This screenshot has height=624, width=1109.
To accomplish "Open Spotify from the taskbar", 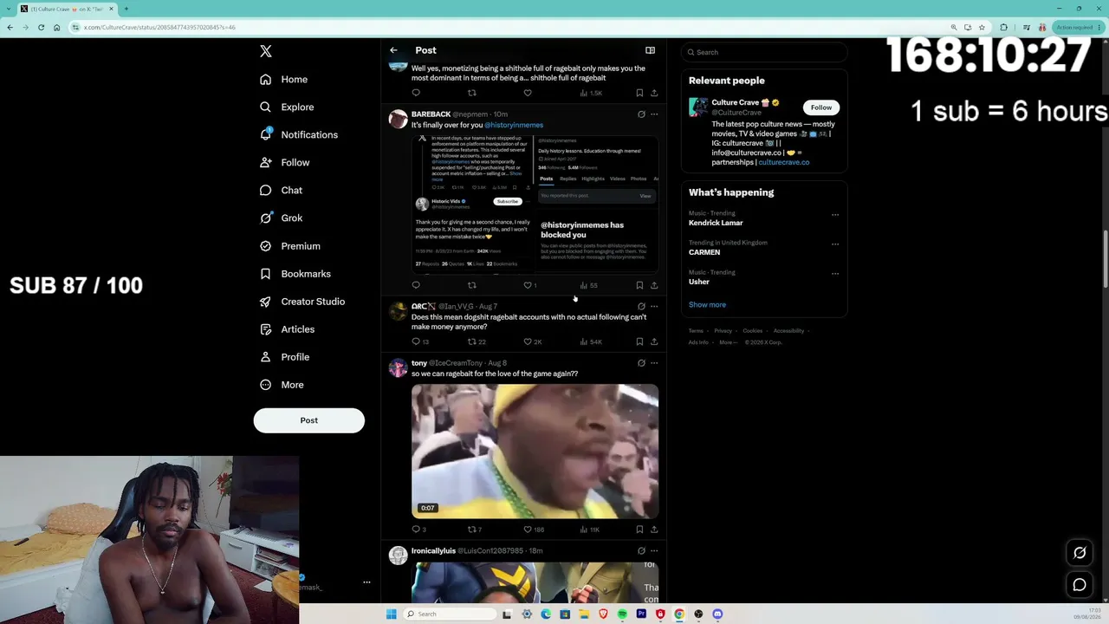I will coord(622,614).
